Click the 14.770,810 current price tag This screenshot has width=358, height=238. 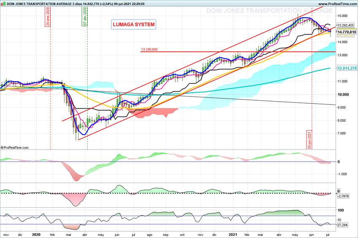[x=347, y=32]
